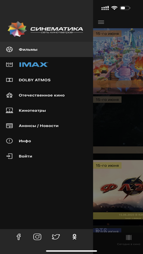This screenshot has width=143, height=254.
Task: Switch to the Сегодня в кино tab
Action: point(129,240)
